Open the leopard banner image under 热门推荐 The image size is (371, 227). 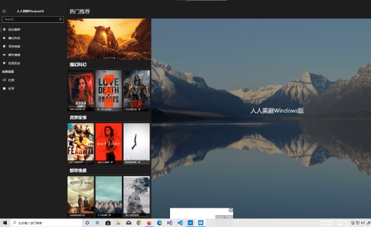[109, 39]
